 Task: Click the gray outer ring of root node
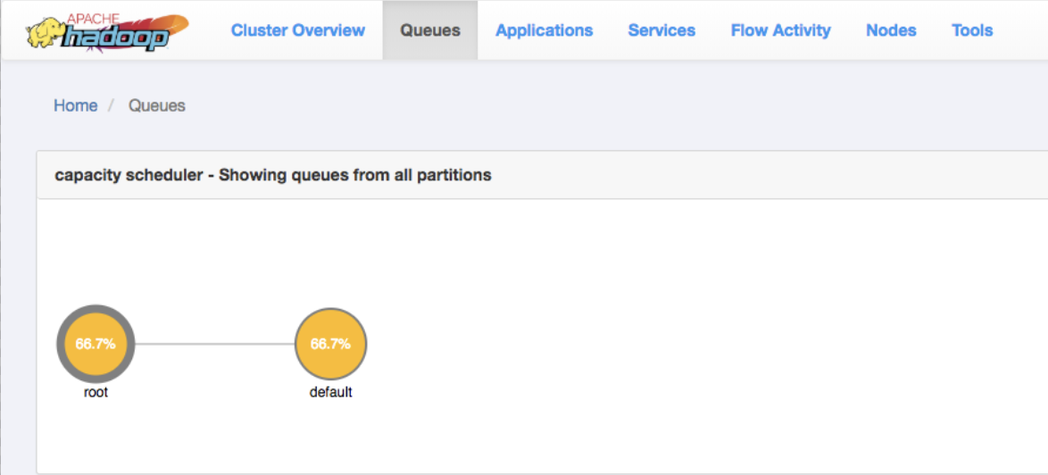(62, 344)
